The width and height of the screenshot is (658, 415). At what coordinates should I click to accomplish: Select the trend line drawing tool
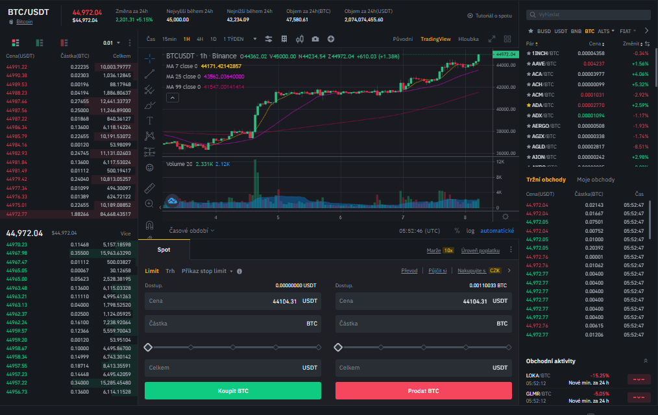[x=149, y=74]
